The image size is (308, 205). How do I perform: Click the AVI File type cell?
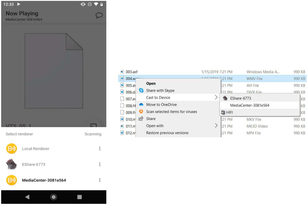253,85
